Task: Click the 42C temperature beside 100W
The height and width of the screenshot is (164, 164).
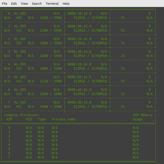Action: click(x=19, y=68)
